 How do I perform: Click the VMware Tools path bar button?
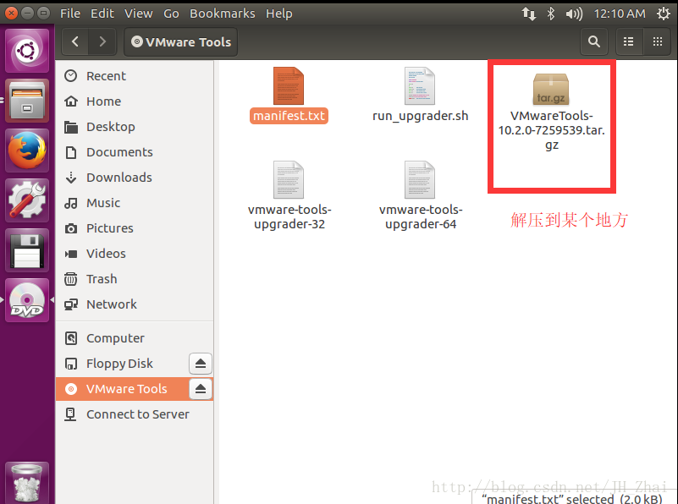tap(181, 42)
